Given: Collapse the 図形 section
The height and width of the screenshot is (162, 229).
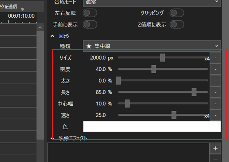Looking at the screenshot, I should (x=52, y=36).
